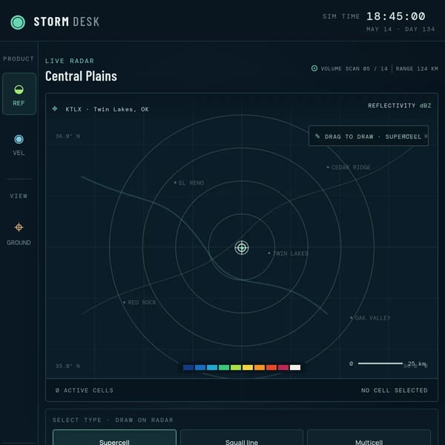The image size is (445, 445).
Task: Click the RED ROCK map label
Action: pyautogui.click(x=142, y=303)
